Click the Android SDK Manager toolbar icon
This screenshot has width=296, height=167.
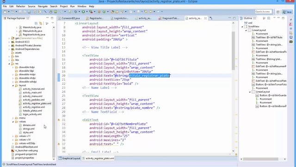point(51,12)
